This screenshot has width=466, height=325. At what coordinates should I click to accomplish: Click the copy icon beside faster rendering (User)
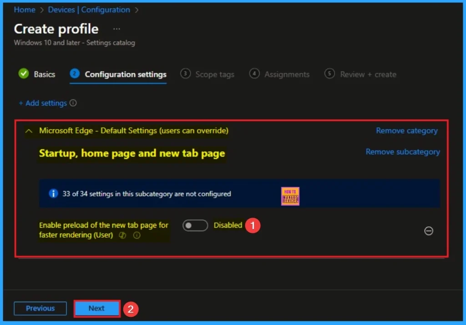122,235
